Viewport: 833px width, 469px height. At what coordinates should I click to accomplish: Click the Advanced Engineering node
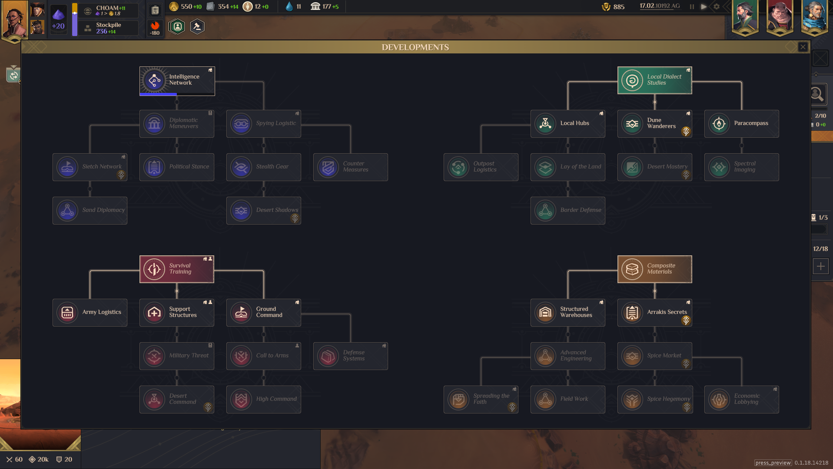568,356
